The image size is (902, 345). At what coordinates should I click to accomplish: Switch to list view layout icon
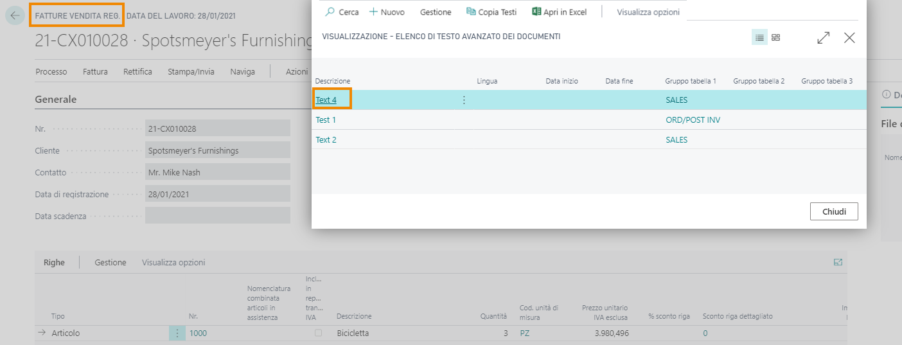pos(759,38)
